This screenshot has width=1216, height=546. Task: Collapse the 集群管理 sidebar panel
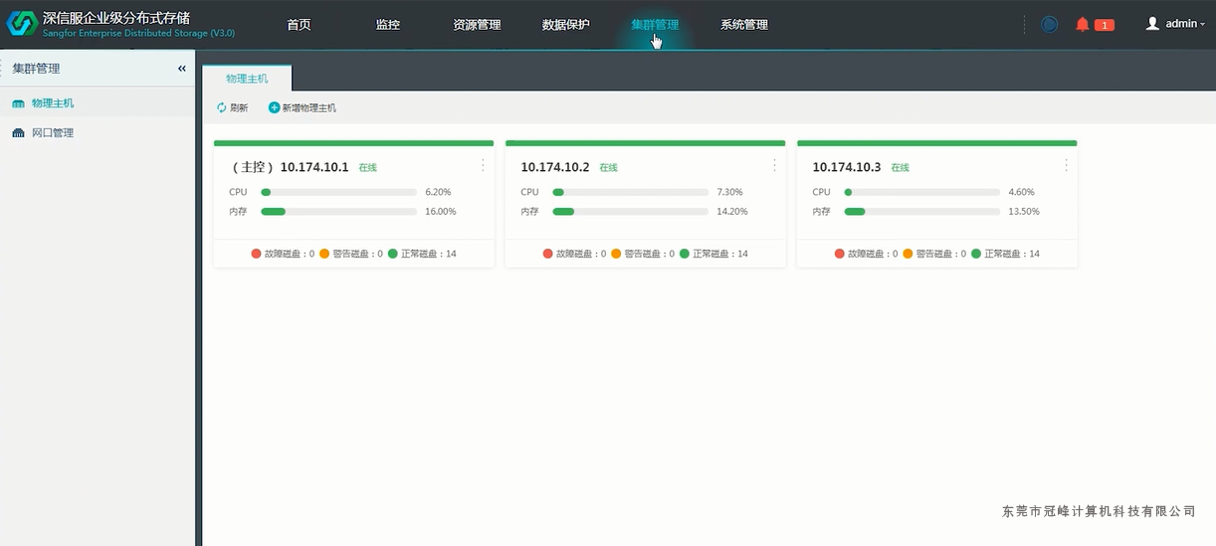pos(182,69)
